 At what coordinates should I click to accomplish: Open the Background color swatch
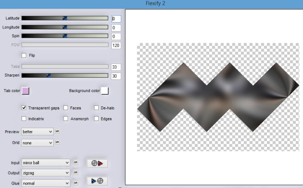tap(105, 91)
